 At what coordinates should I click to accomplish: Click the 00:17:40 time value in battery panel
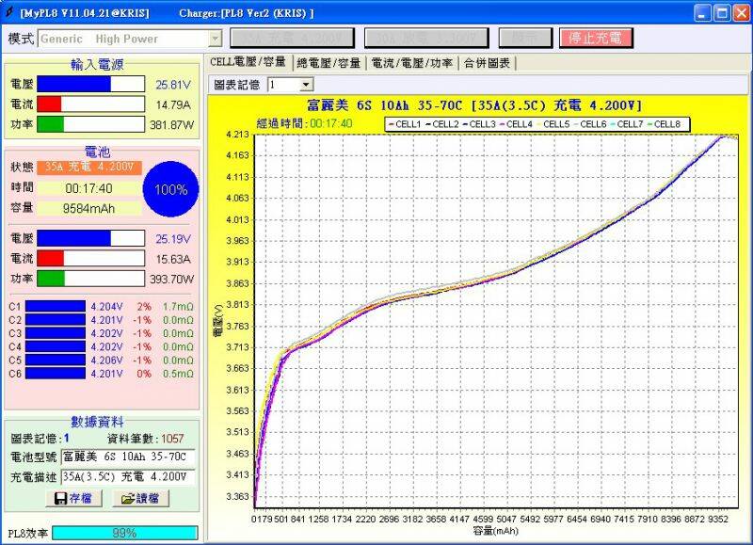(x=88, y=188)
